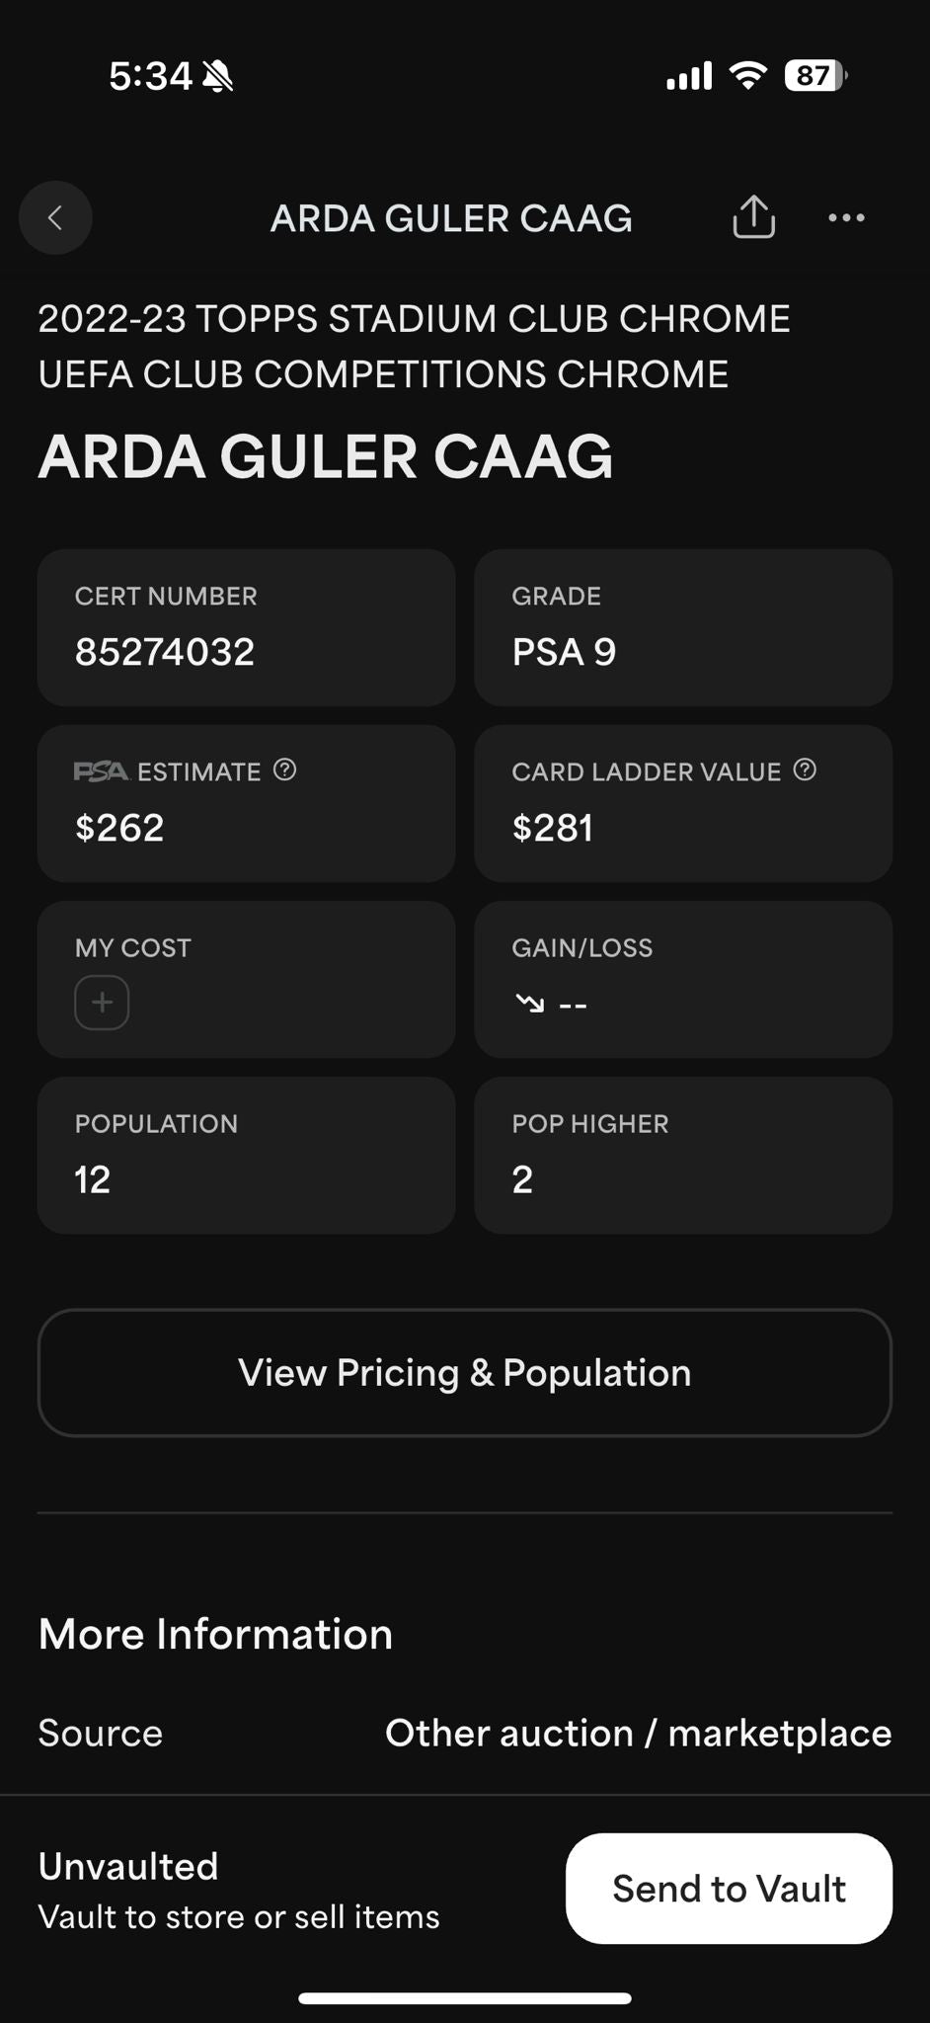Click View Pricing & Population button
Image resolution: width=930 pixels, height=2023 pixels.
click(464, 1372)
